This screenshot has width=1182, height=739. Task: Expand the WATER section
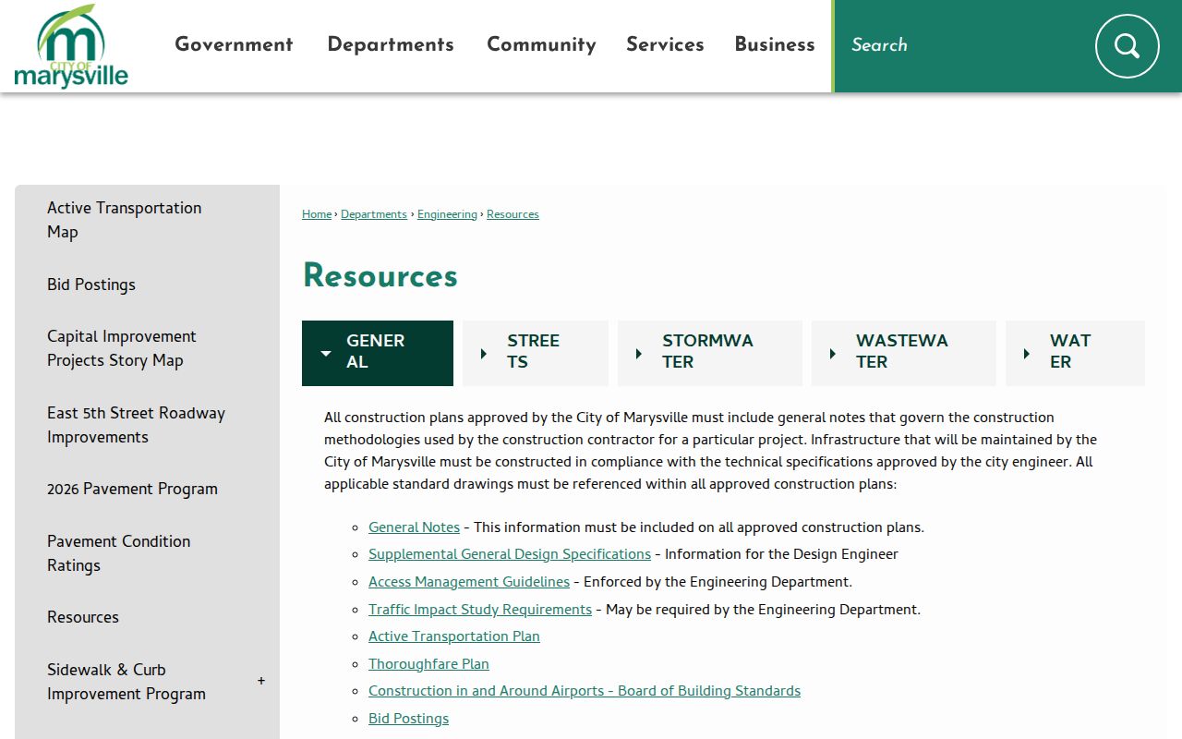click(x=1075, y=353)
